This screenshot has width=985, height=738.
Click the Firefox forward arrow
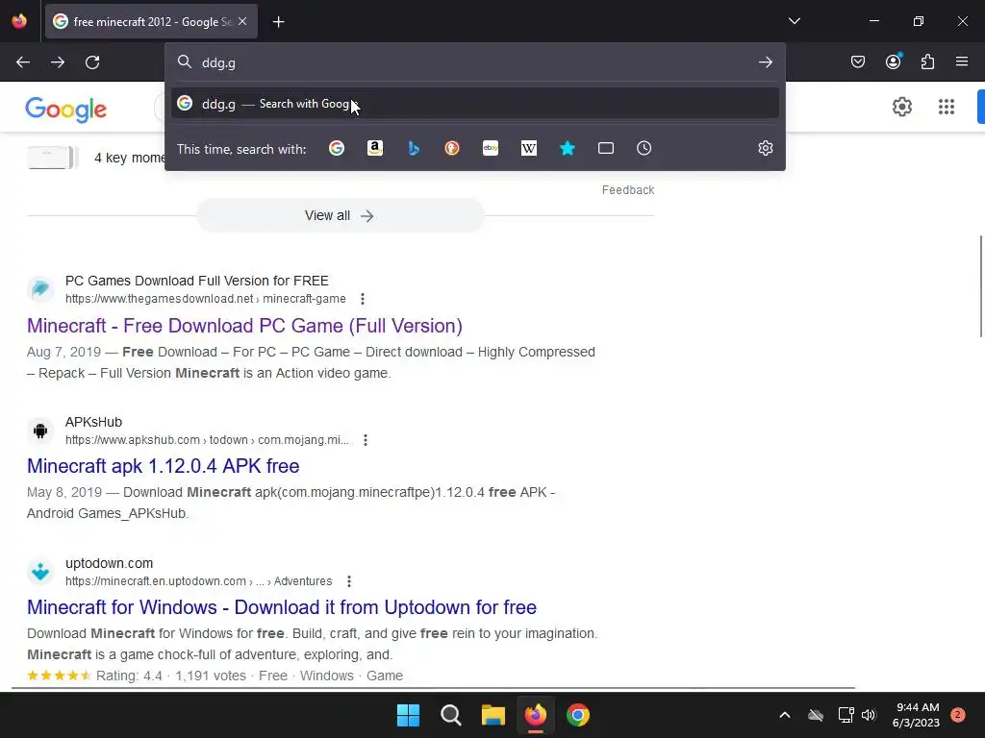pyautogui.click(x=58, y=62)
